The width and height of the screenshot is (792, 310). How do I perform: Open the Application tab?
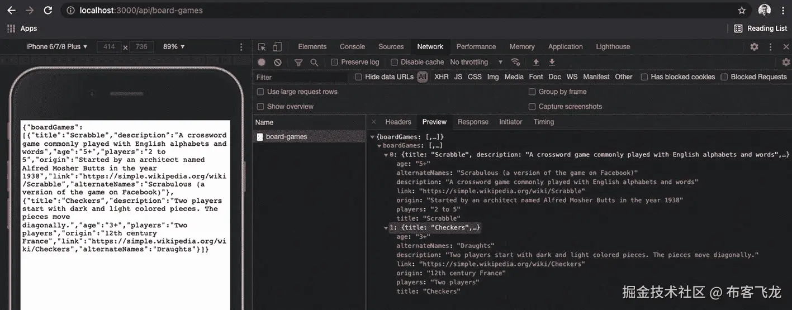pos(565,47)
